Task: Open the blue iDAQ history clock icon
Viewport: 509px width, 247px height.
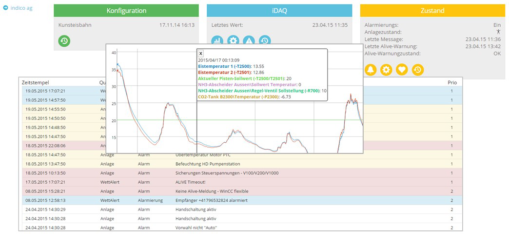Action: click(x=265, y=40)
